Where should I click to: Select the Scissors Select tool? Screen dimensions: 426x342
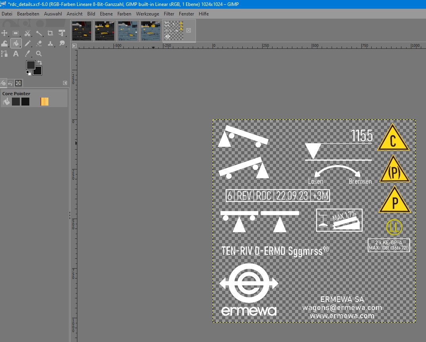coord(27,33)
